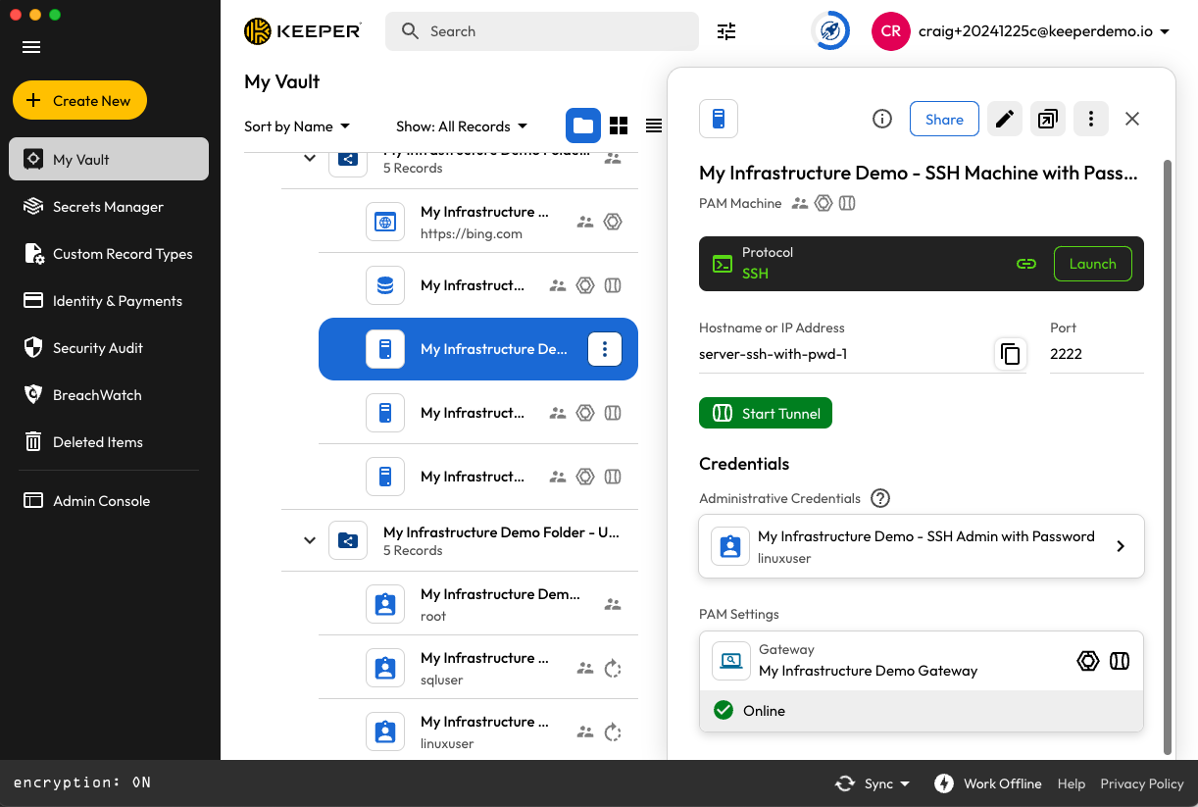Switch to folder view layout
This screenshot has height=807, width=1198.
point(583,126)
